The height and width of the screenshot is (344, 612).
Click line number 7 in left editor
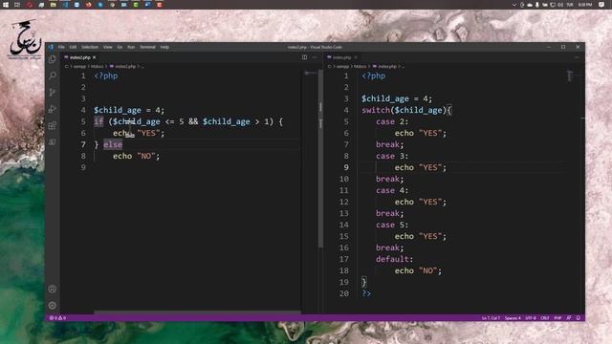click(x=83, y=144)
